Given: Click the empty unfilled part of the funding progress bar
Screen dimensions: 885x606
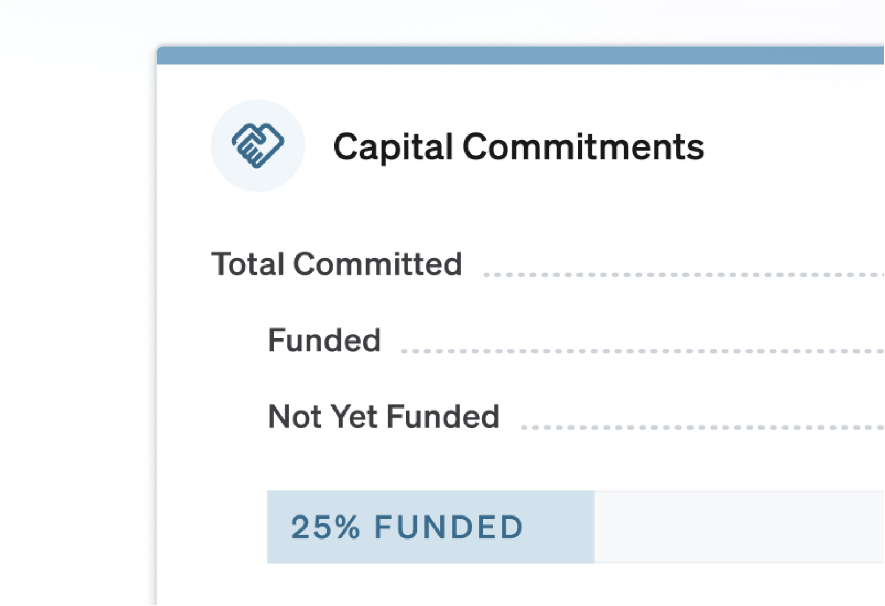Looking at the screenshot, I should [x=739, y=527].
